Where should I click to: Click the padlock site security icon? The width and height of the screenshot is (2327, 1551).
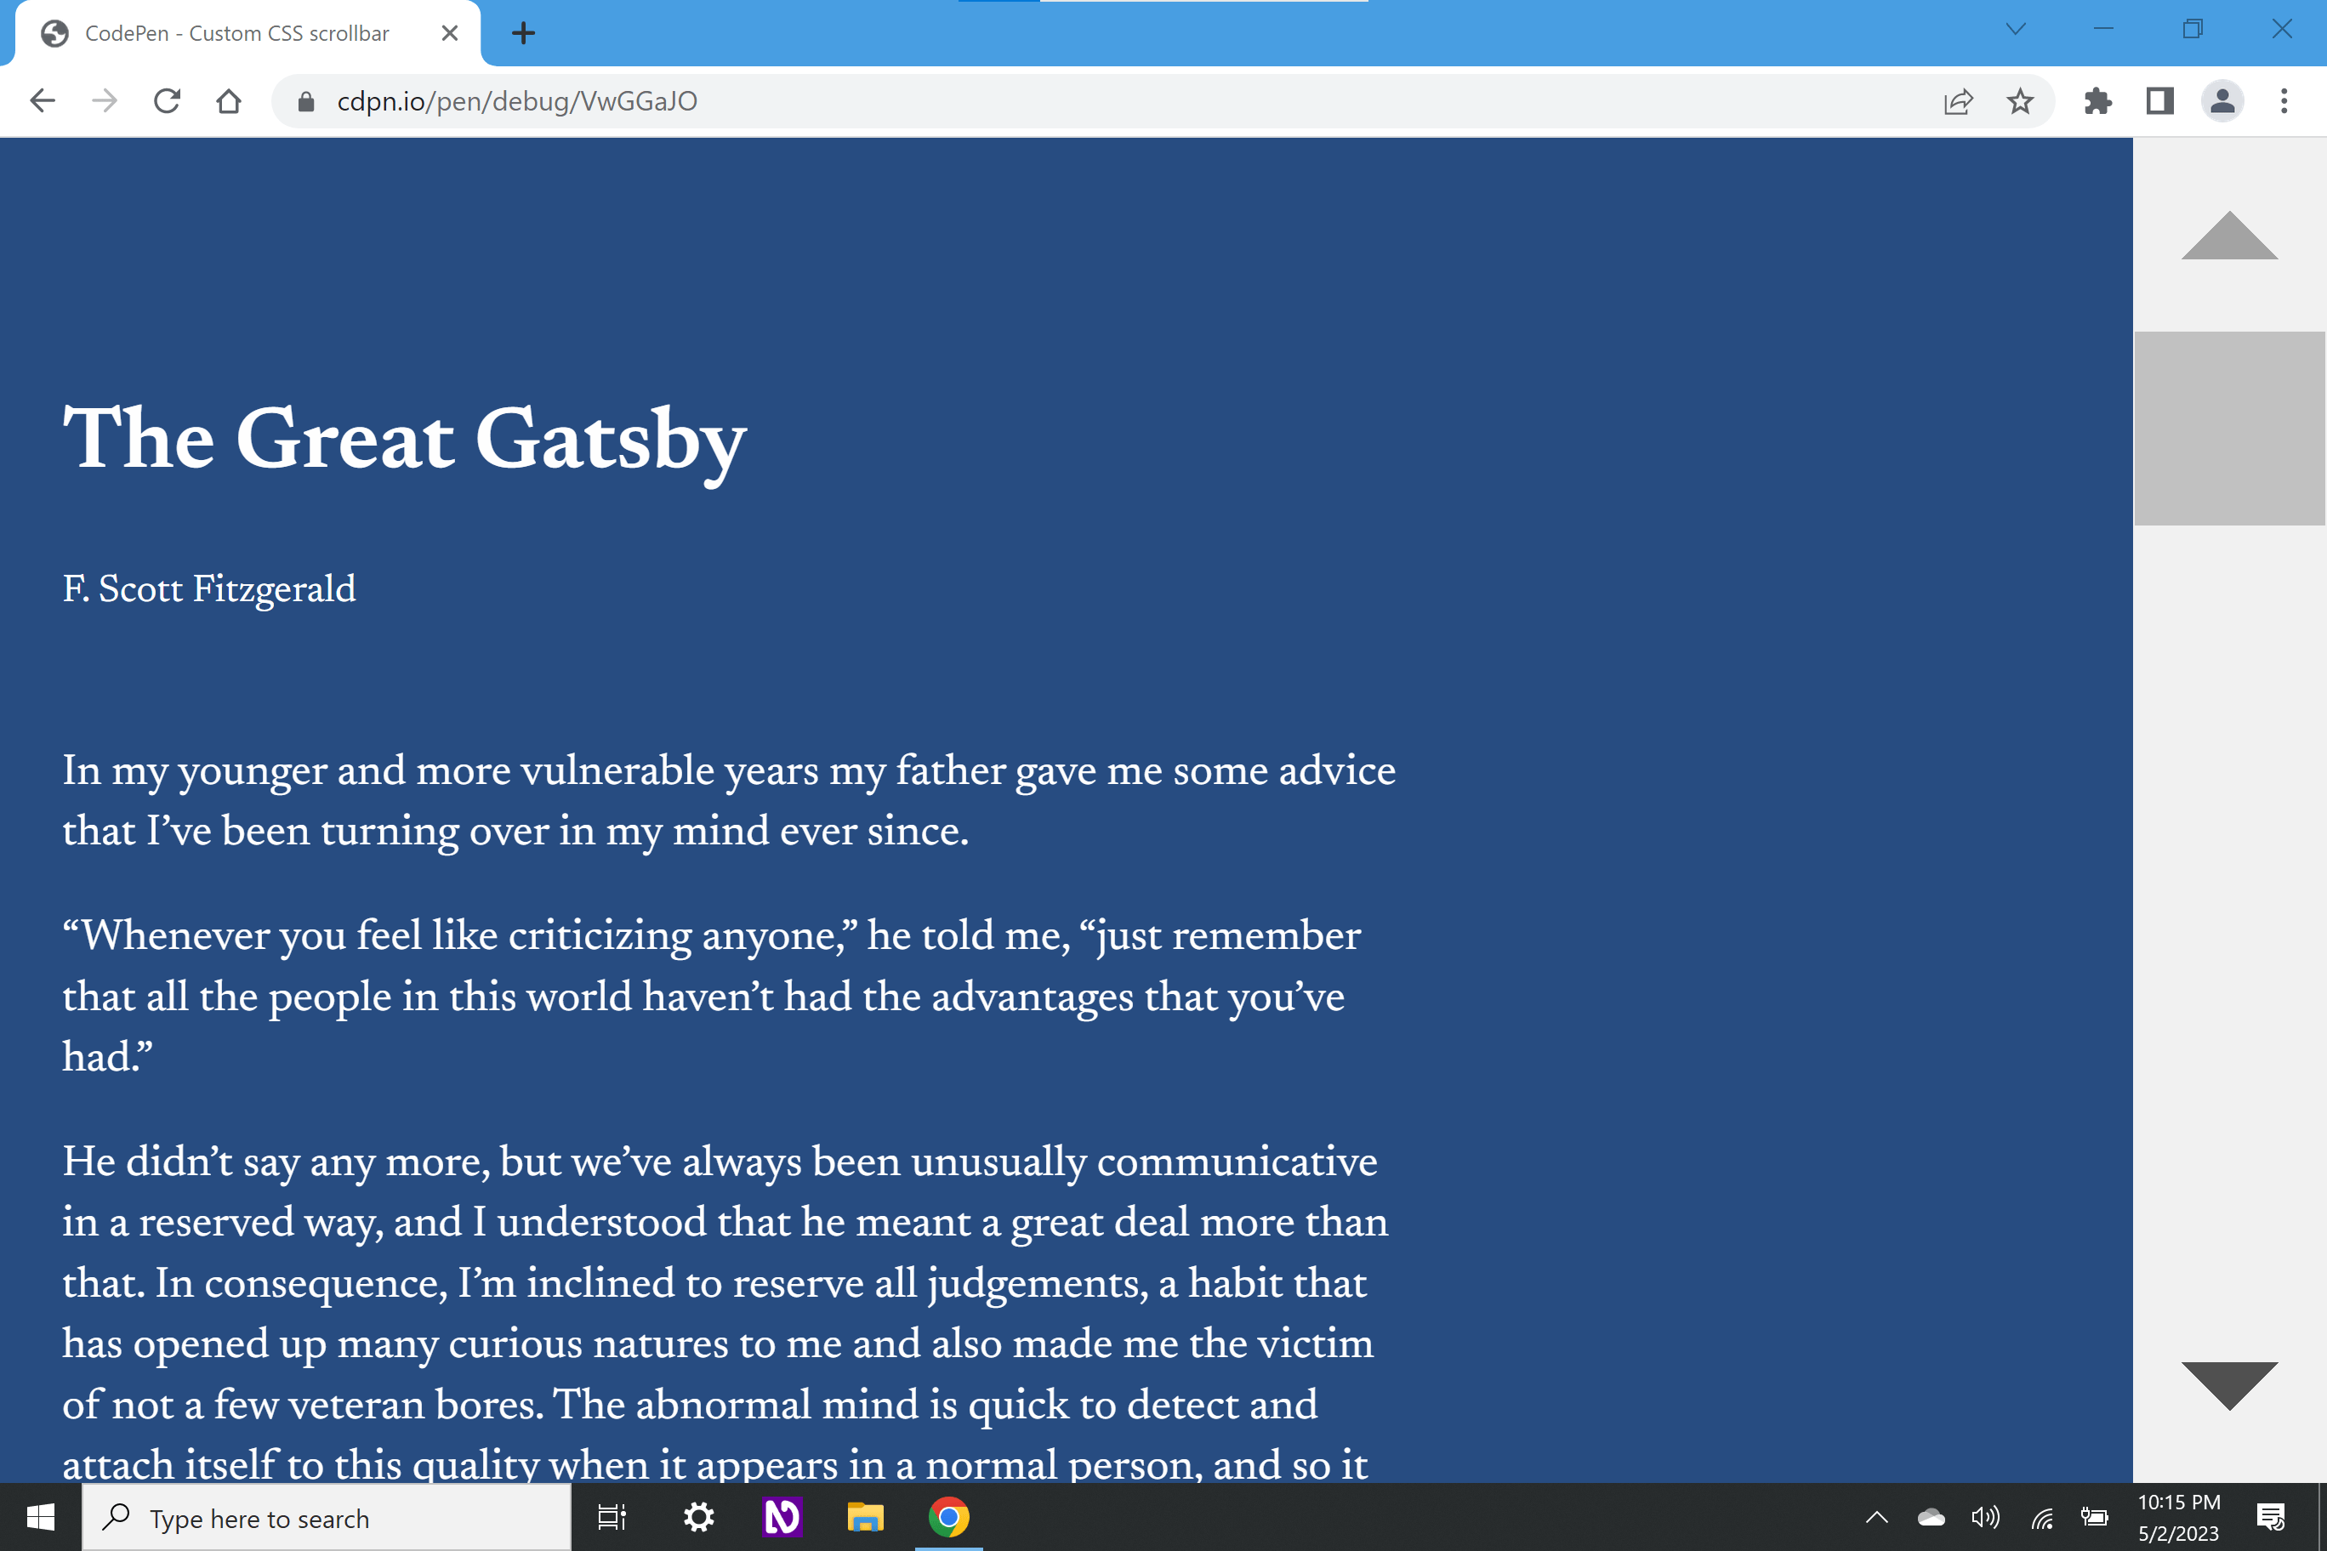304,99
